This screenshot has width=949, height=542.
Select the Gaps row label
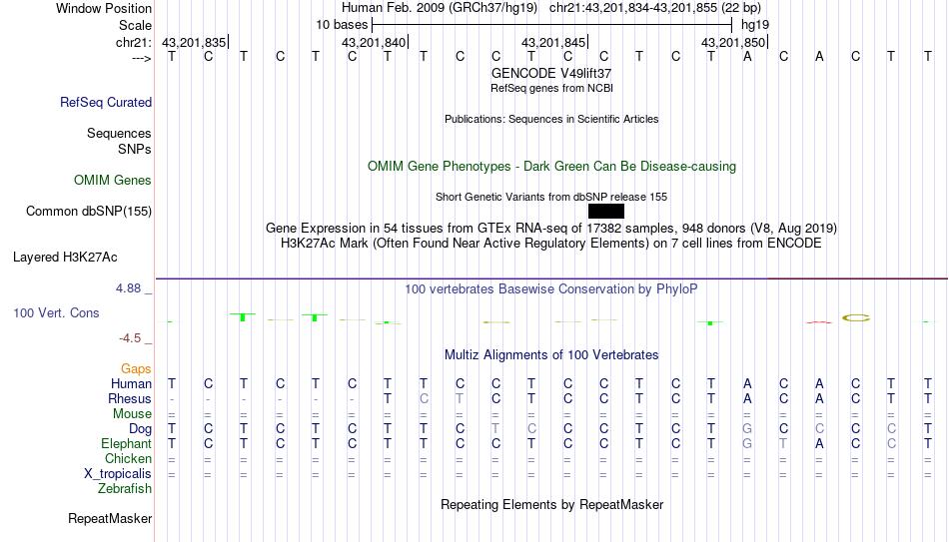tap(136, 369)
